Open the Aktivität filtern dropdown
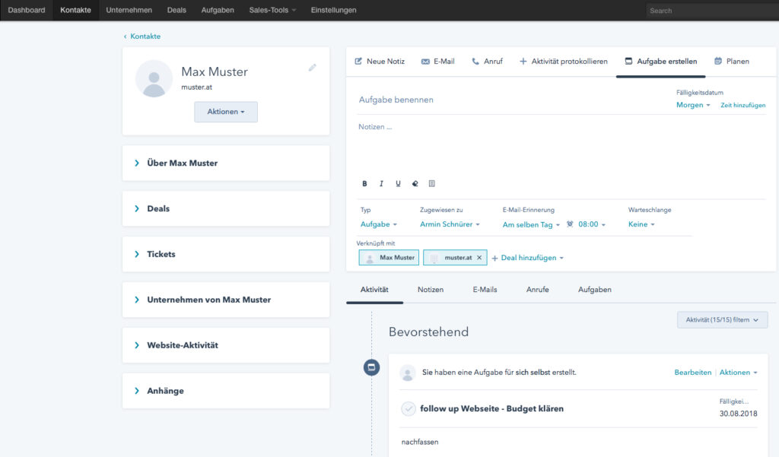Viewport: 779px width, 457px height. tap(723, 320)
